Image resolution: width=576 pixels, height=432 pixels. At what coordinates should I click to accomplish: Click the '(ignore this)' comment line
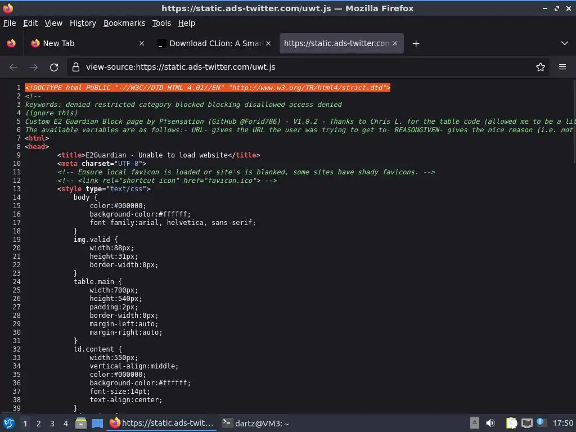51,113
